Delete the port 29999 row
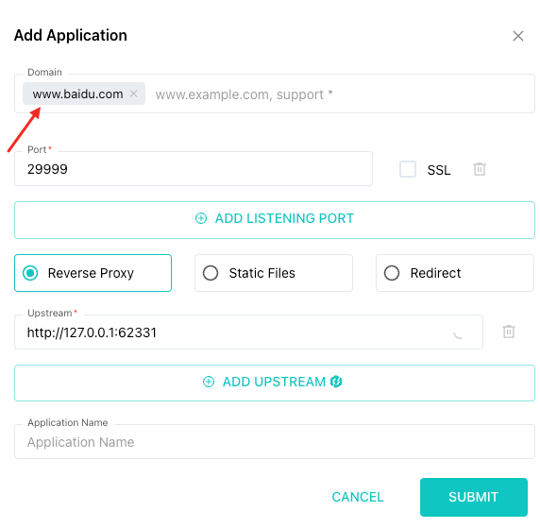Viewport: 540px width, 528px height. click(480, 169)
